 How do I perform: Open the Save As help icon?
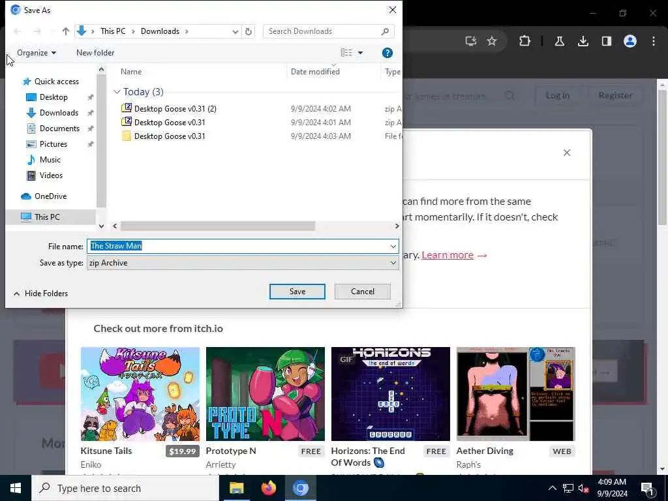pyautogui.click(x=387, y=53)
